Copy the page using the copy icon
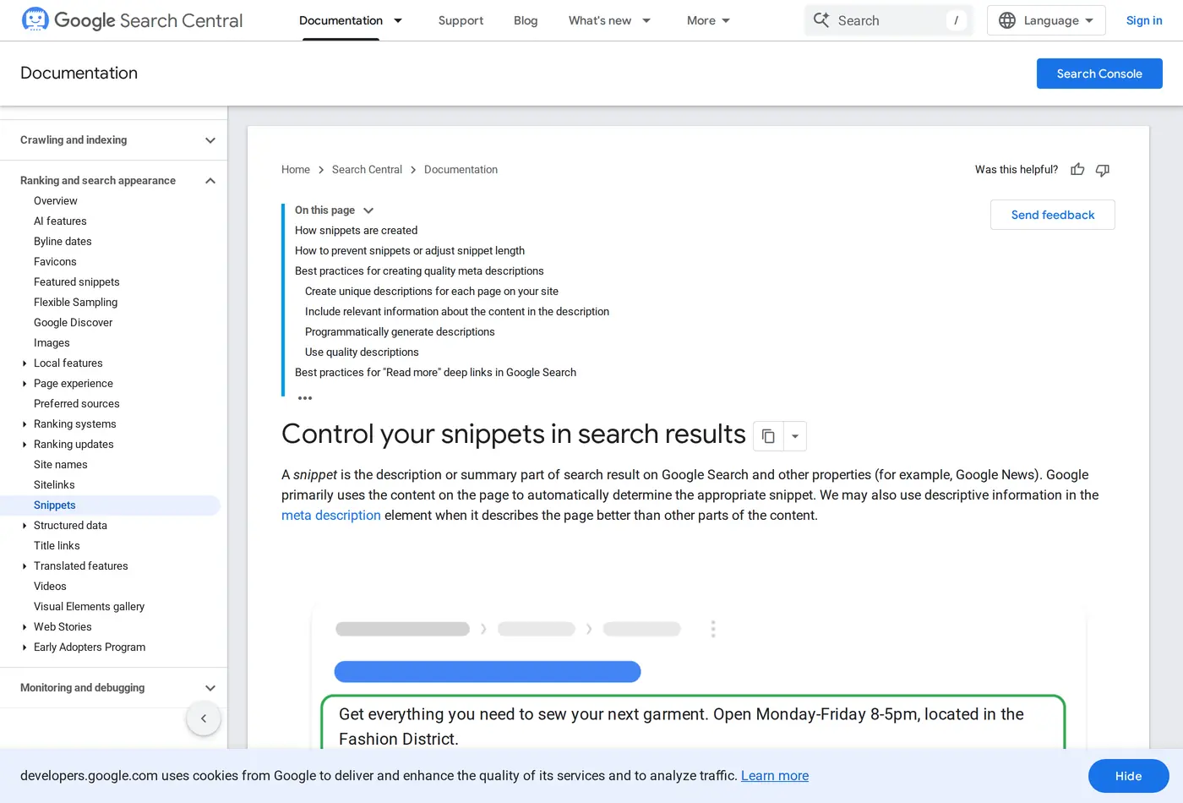Viewport: 1183px width, 803px height. [768, 436]
